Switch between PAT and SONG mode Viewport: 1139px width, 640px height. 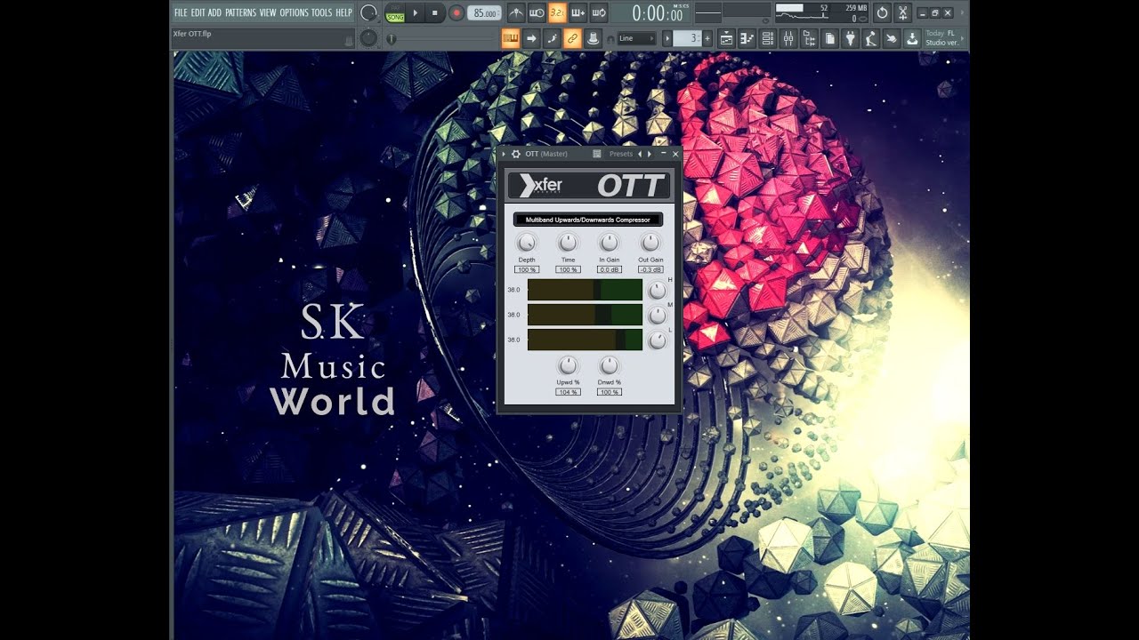[395, 13]
